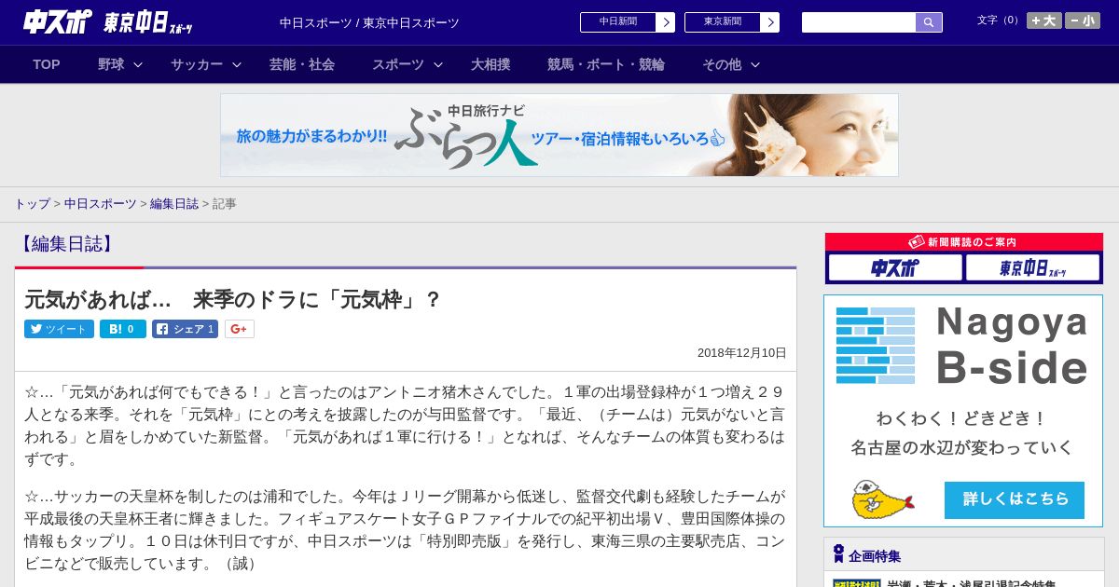Click the 文字（0）font size label
The height and width of the screenshot is (587, 1119).
(x=1000, y=20)
